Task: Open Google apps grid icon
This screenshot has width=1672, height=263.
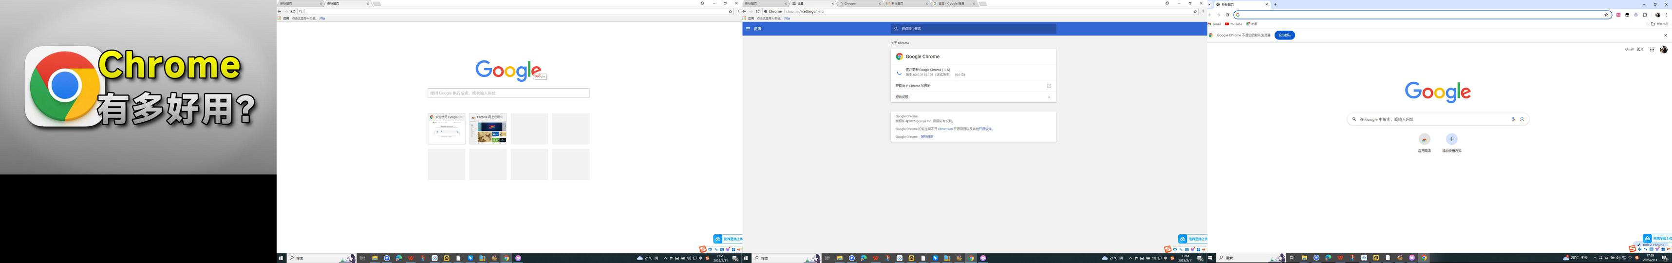Action: 1652,49
